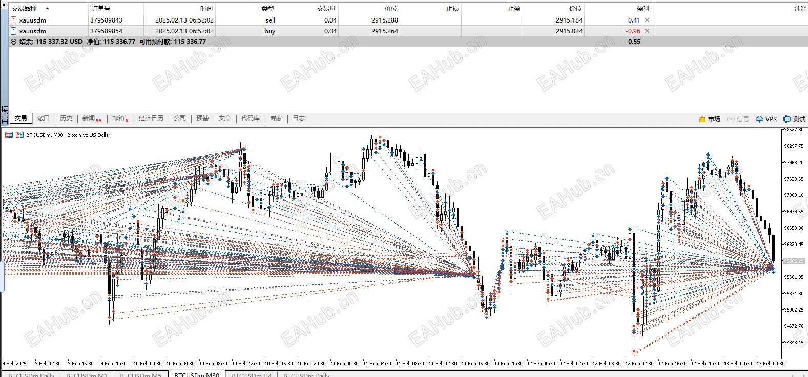Open the 市场 marketplace button

point(710,119)
